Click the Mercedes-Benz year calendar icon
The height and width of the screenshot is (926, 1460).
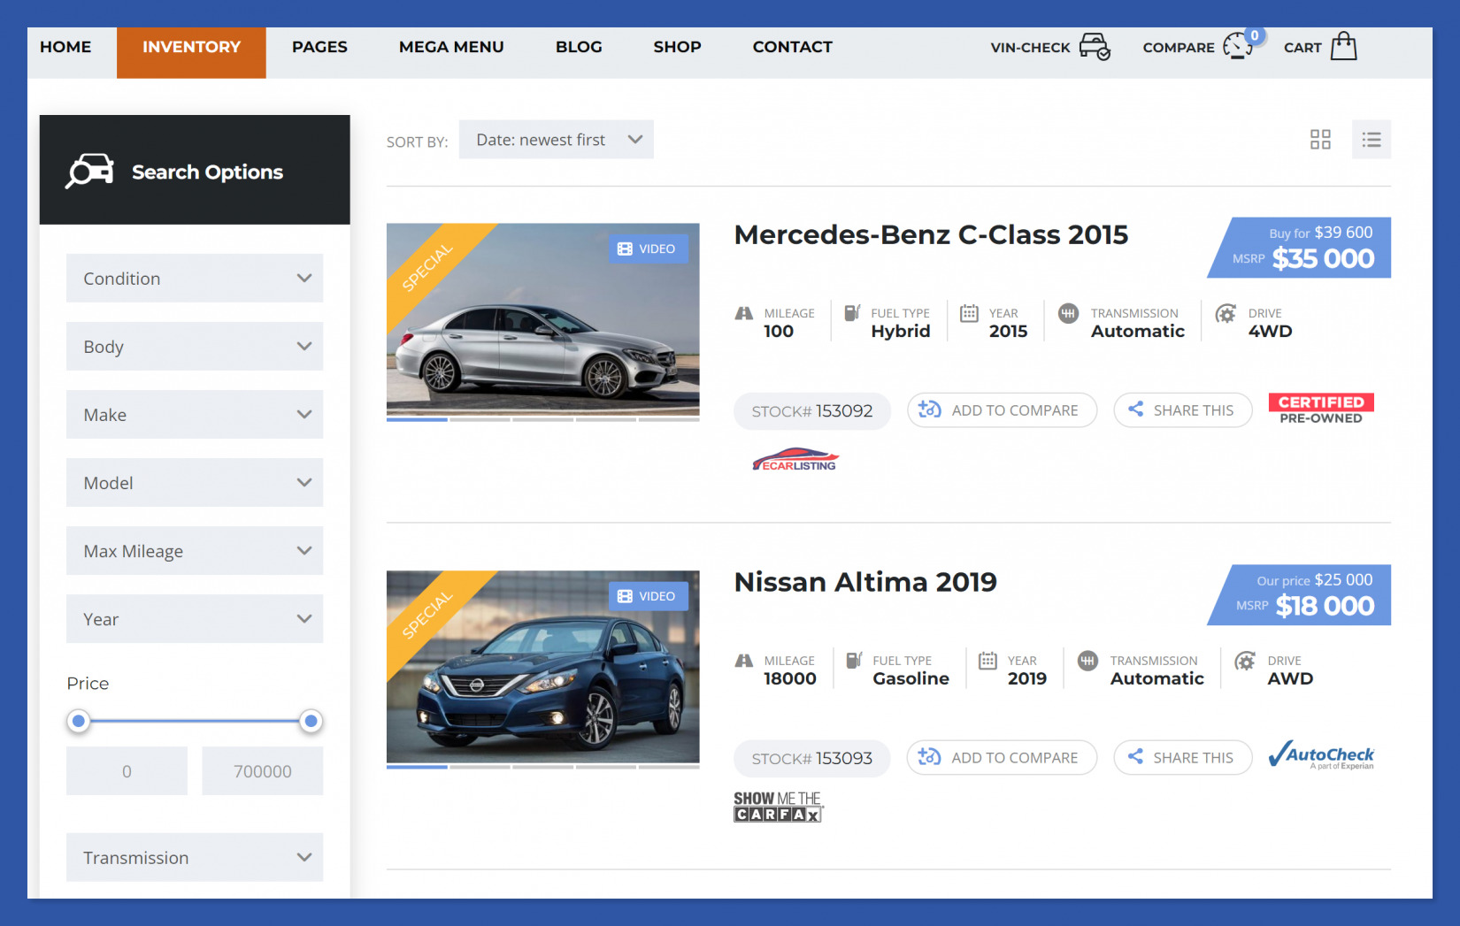(x=969, y=313)
